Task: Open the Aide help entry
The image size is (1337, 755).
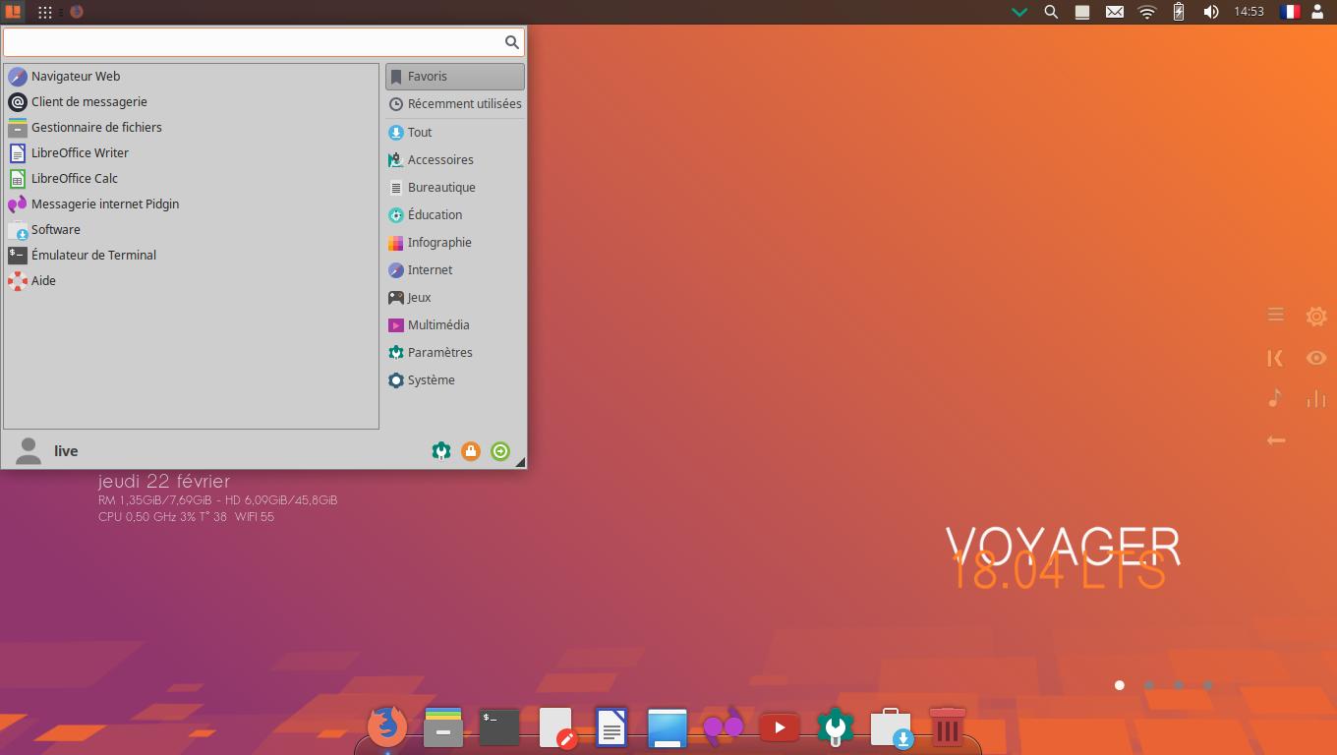Action: click(x=192, y=280)
